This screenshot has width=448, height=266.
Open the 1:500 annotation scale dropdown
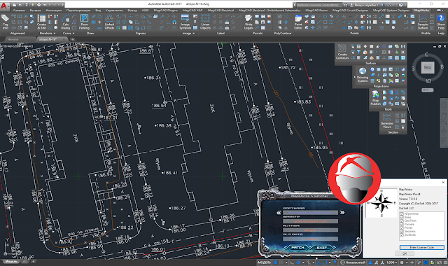point(393,262)
